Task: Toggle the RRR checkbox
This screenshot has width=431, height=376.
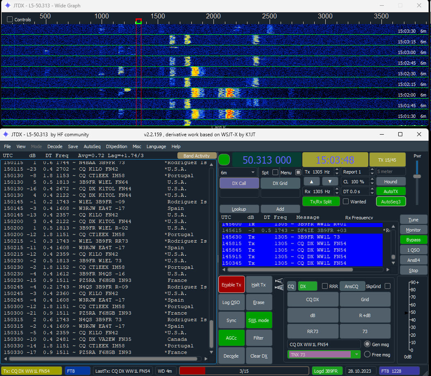Action: coord(324,286)
